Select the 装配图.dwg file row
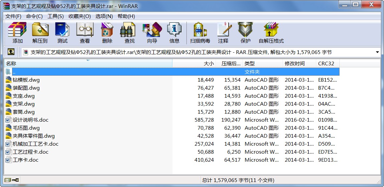 pos(172,88)
